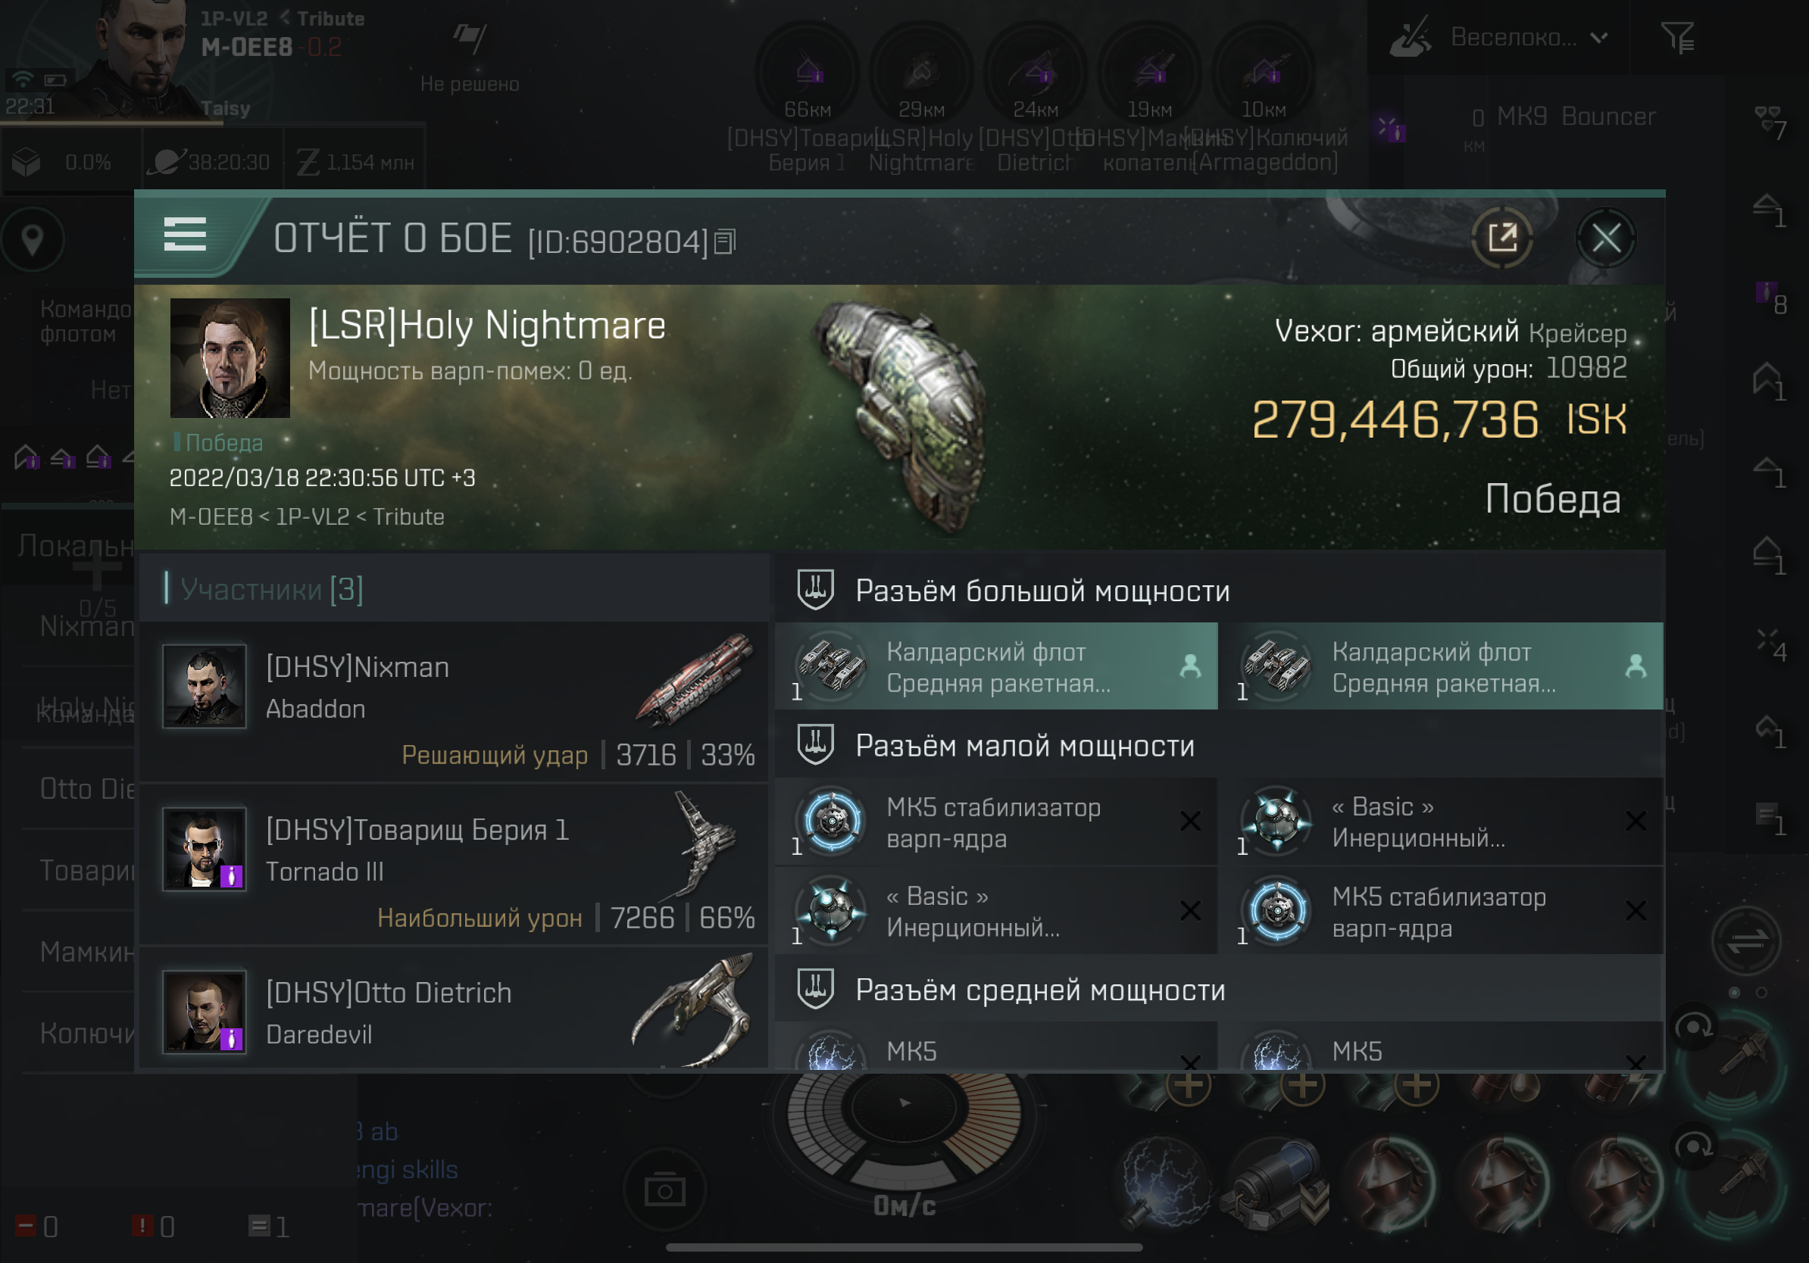Close the battle report window
Viewport: 1809px width, 1263px height.
pyautogui.click(x=1606, y=237)
